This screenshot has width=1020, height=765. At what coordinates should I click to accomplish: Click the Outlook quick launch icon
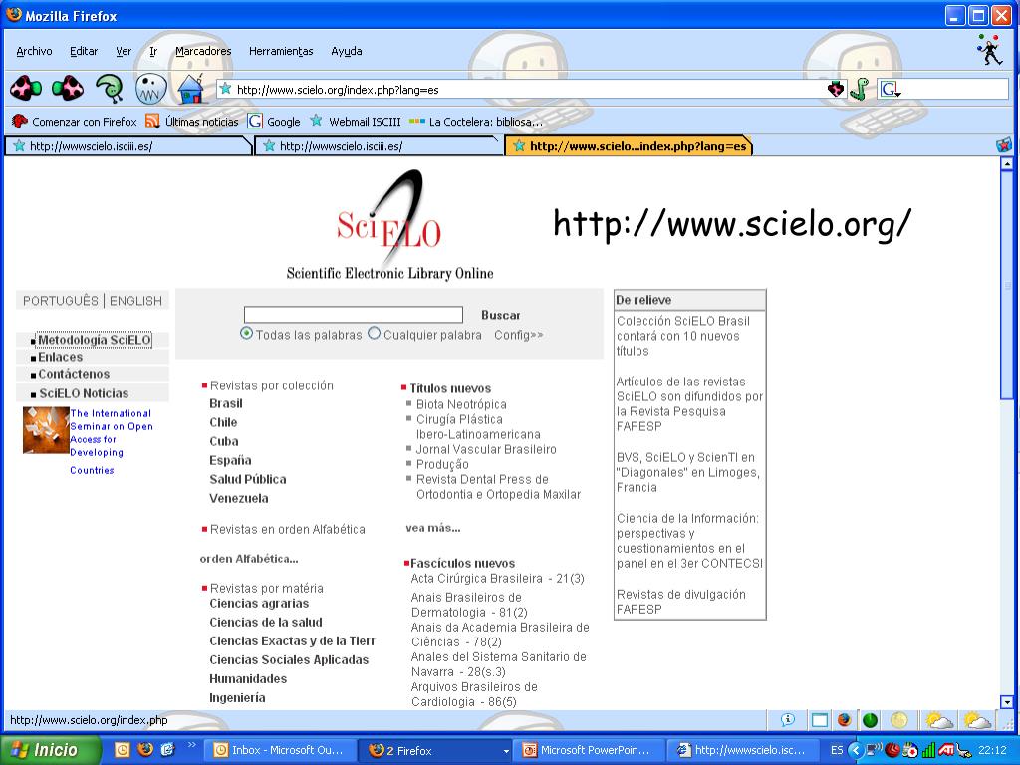click(123, 750)
